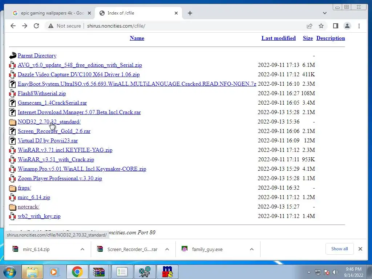Download mirc_6.14.zip from listing
Screen dimensions: 372x279
click(x=34, y=197)
